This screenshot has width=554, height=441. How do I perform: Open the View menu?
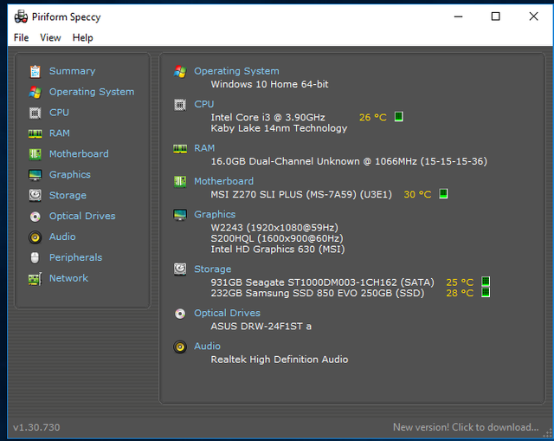click(50, 37)
